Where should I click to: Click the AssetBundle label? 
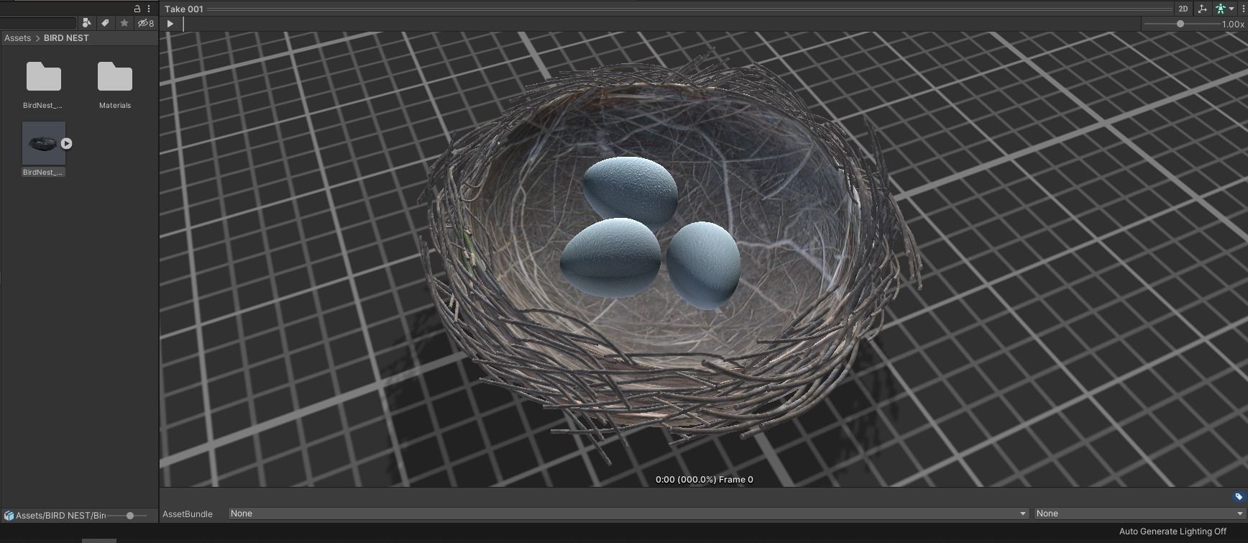pyautogui.click(x=188, y=514)
